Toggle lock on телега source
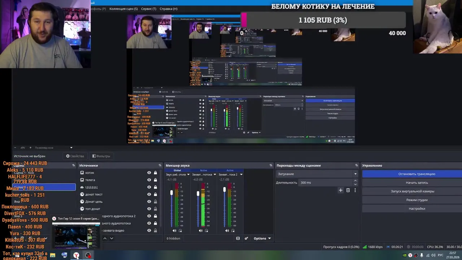462x260 pixels. pyautogui.click(x=156, y=180)
